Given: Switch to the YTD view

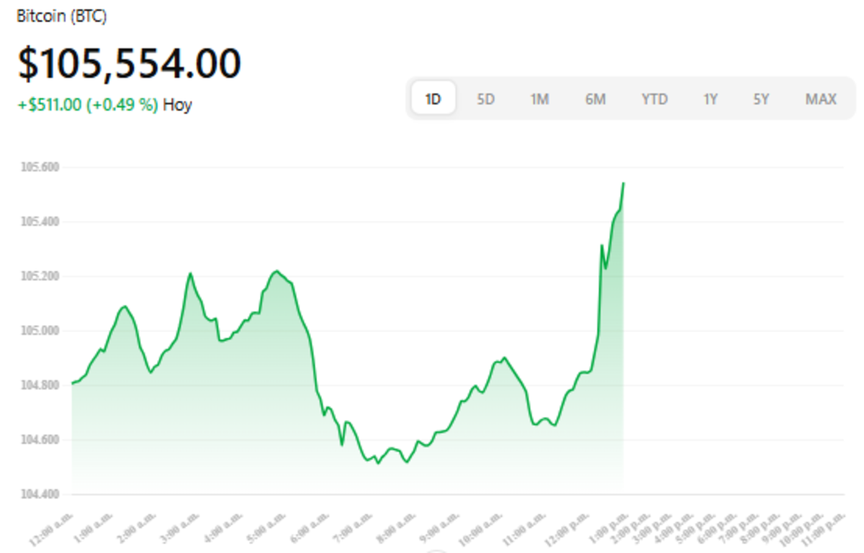Looking at the screenshot, I should click(654, 99).
